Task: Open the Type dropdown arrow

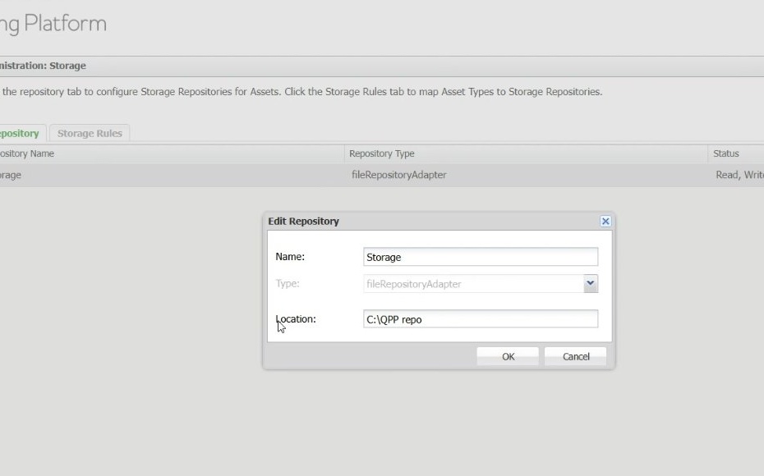Action: pos(591,283)
